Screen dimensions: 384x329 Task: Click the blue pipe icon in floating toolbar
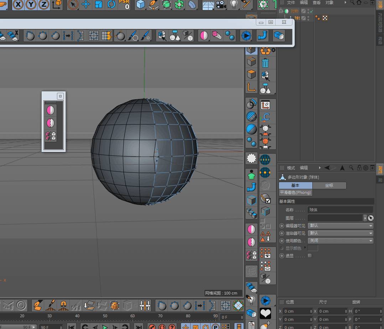click(263, 36)
